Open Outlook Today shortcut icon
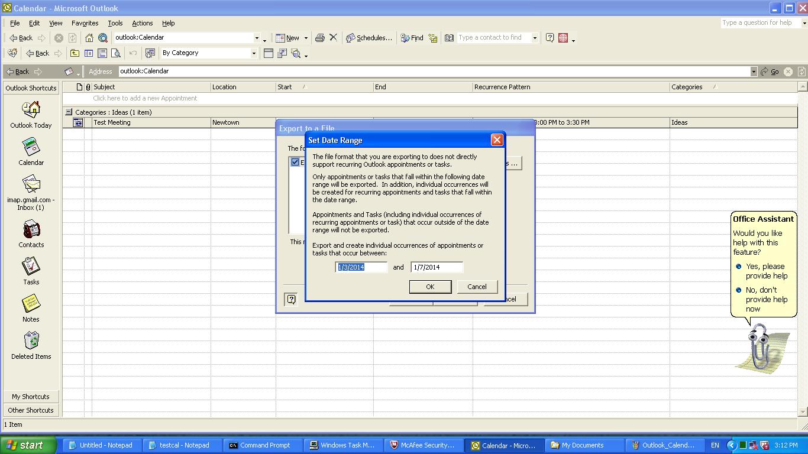Screen dimensions: 808x454 pyautogui.click(x=31, y=110)
